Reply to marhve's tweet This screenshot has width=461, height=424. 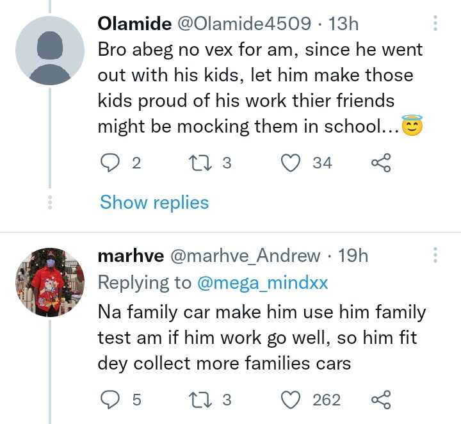tap(111, 400)
